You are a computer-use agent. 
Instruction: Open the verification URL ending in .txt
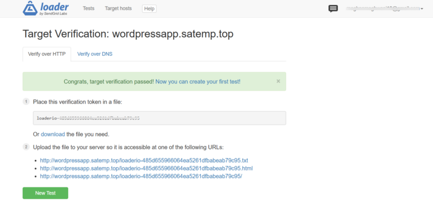(144, 160)
